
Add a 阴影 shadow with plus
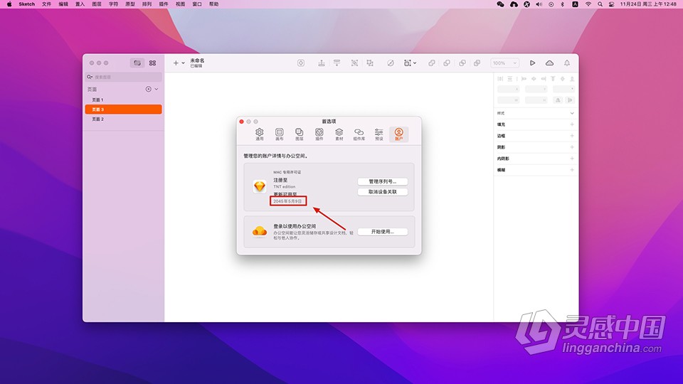pos(572,147)
